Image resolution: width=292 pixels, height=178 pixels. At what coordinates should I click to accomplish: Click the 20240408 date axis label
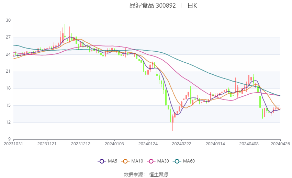pyautogui.click(x=249, y=144)
